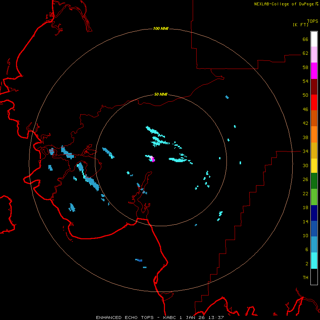Click the 62 legend value
This screenshot has width=320, height=320.
pyautogui.click(x=305, y=53)
